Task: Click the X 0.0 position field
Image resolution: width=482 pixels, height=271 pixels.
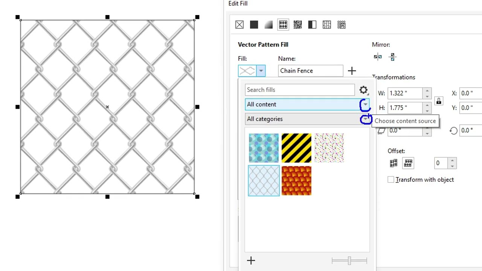Action: (471, 93)
